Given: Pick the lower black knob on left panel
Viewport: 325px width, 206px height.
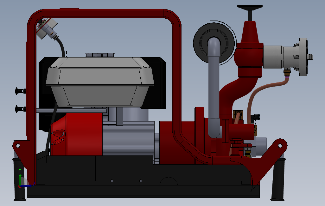Looking at the screenshot, I should [20, 109].
